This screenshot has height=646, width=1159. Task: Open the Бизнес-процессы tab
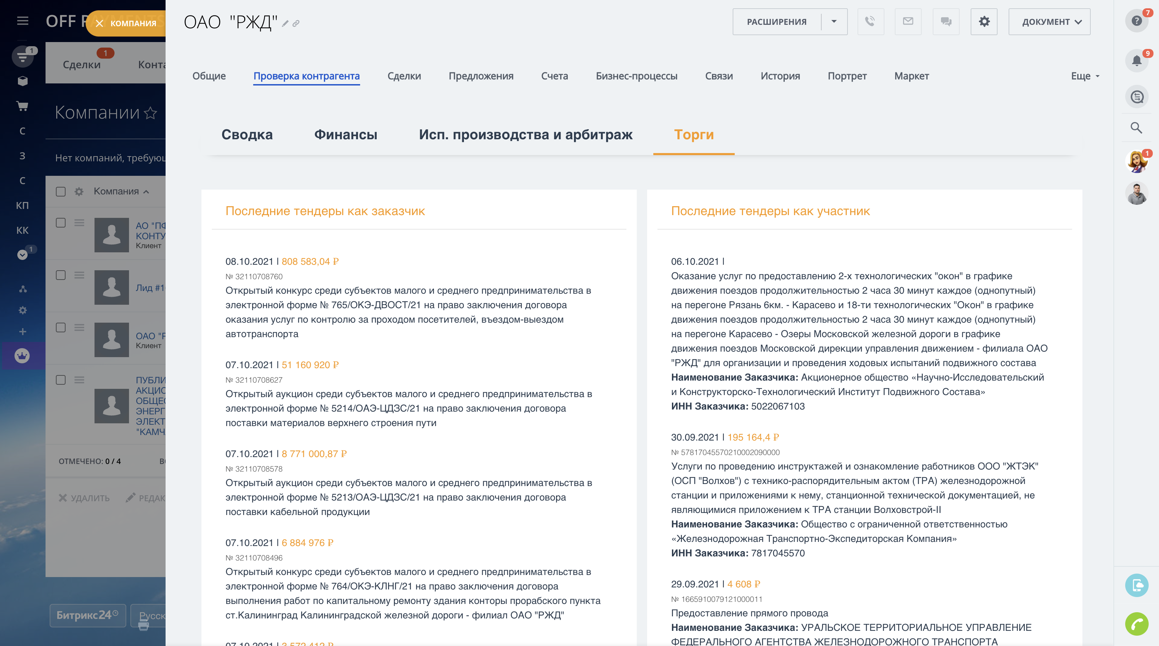[637, 76]
